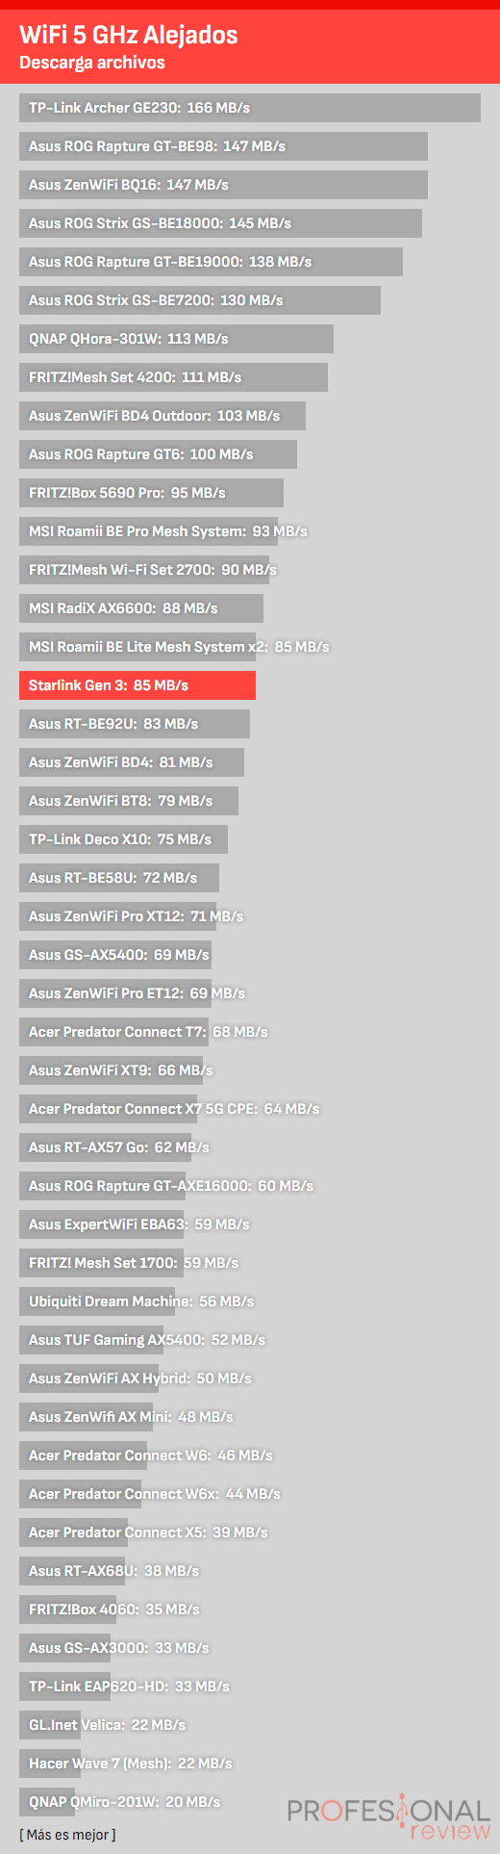This screenshot has width=500, height=1854.
Task: Click the GL.Inet Velica bar
Action: pyautogui.click(x=50, y=1725)
